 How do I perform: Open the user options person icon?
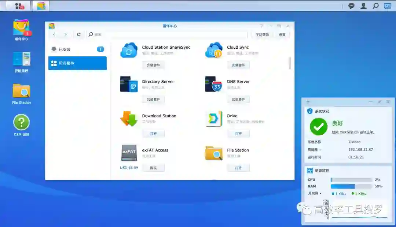pos(363,6)
